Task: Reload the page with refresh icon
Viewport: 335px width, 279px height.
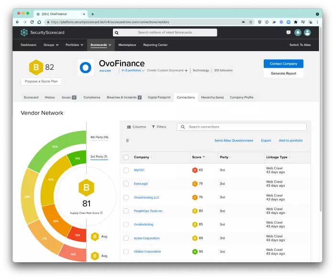Action: 32,22
